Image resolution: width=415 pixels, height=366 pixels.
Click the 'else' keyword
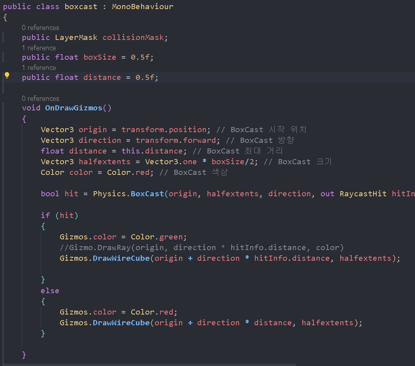click(50, 291)
